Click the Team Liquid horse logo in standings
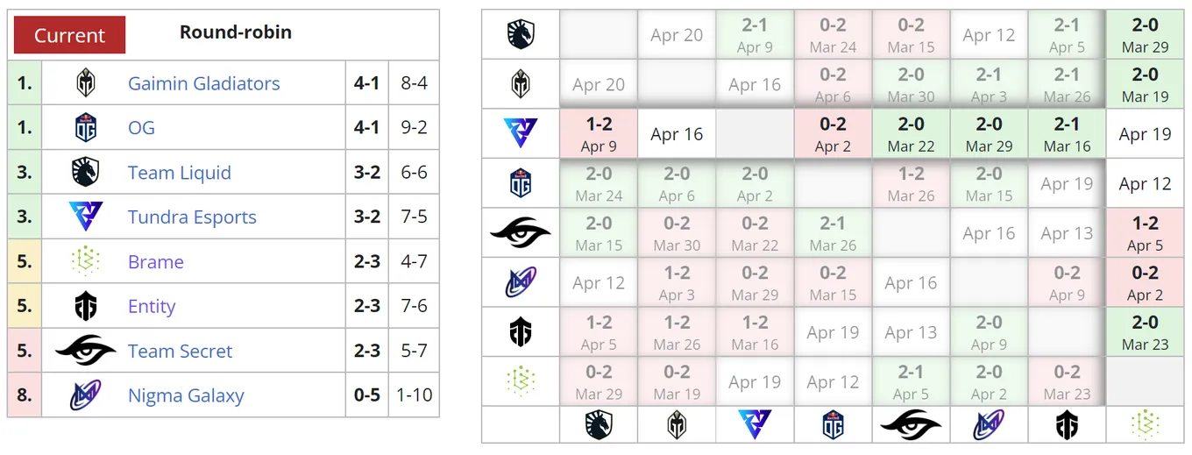 tap(85, 173)
